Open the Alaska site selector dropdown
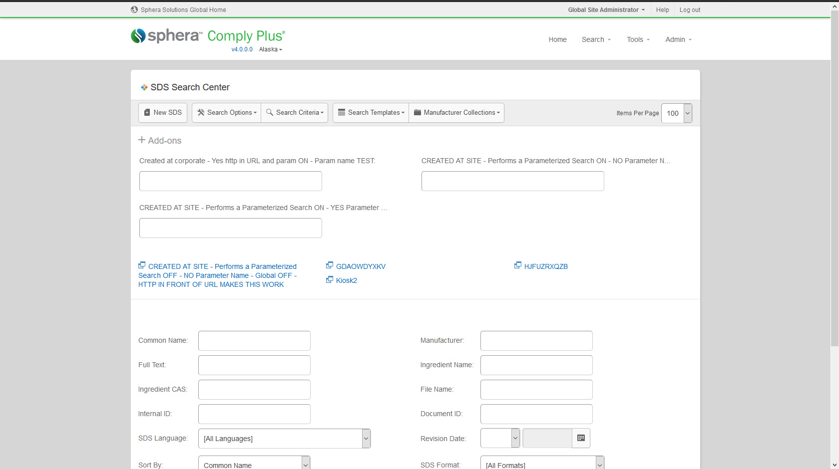This screenshot has height=469, width=839. [271, 49]
